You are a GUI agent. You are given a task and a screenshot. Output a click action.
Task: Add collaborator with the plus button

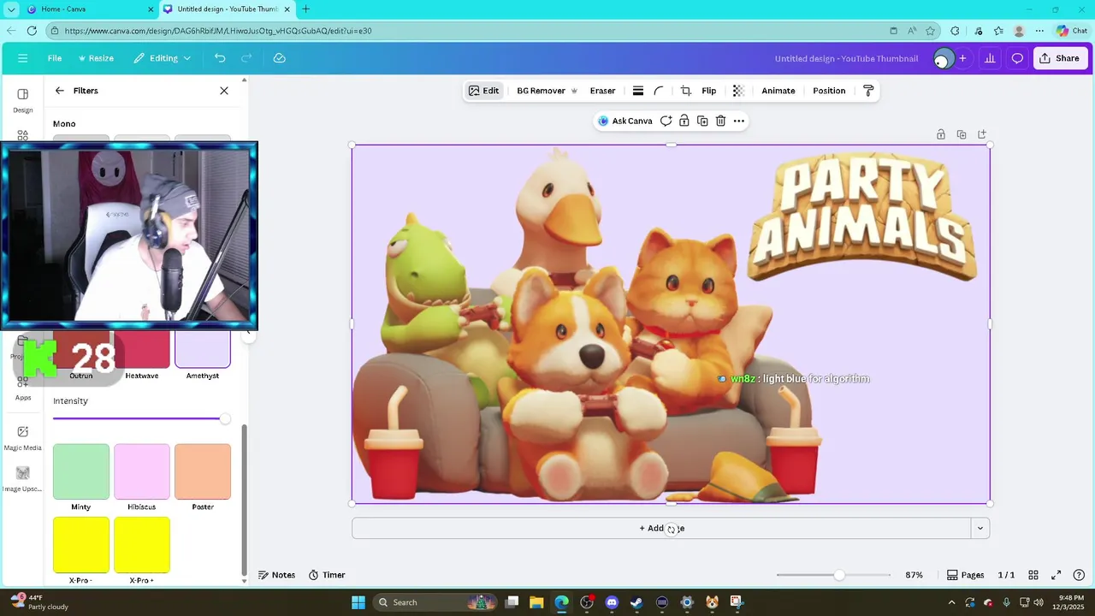tap(962, 58)
